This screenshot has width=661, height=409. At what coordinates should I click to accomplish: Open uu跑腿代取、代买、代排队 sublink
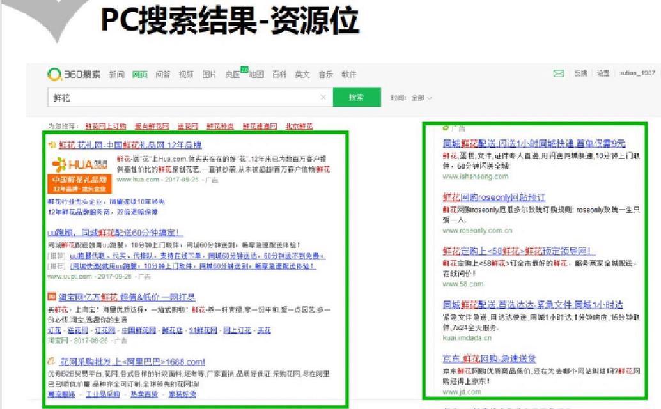pyautogui.click(x=198, y=256)
